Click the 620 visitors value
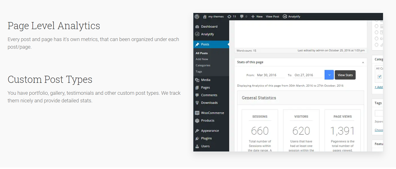This screenshot has width=396, height=169. point(301,131)
